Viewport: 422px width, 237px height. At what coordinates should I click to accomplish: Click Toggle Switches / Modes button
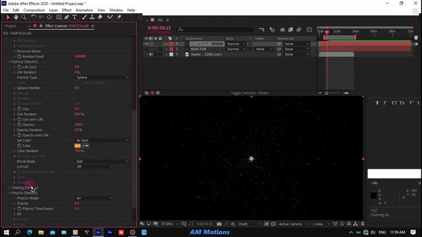(x=250, y=93)
